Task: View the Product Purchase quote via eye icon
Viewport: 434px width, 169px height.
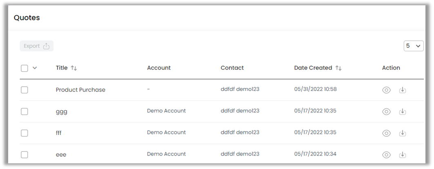Action: [x=386, y=90]
